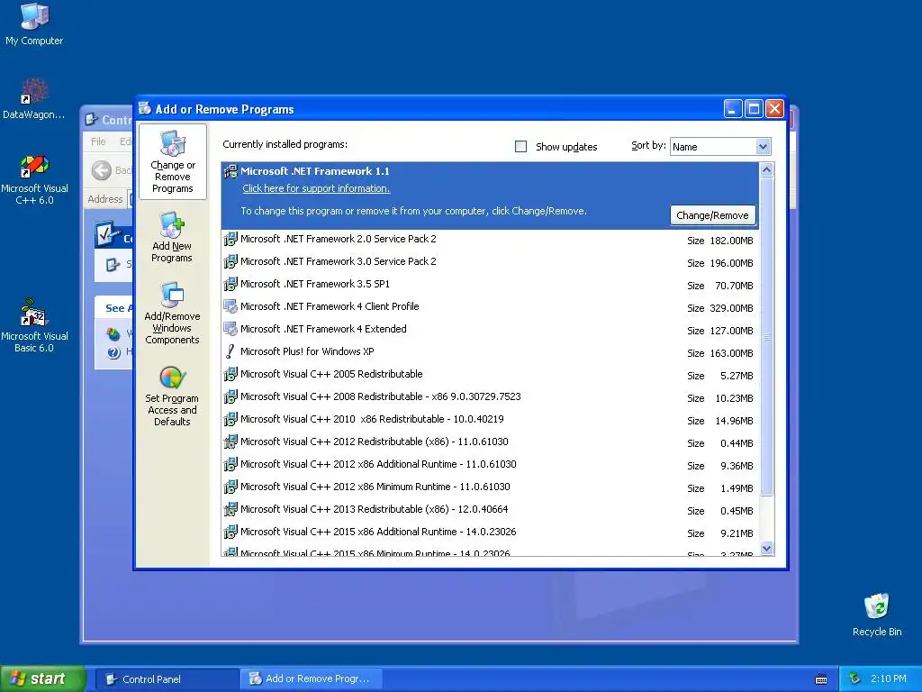Click icon of Visual C++ 2012 Redistributable (x86)
Viewport: 922px width, 692px height.
[230, 442]
